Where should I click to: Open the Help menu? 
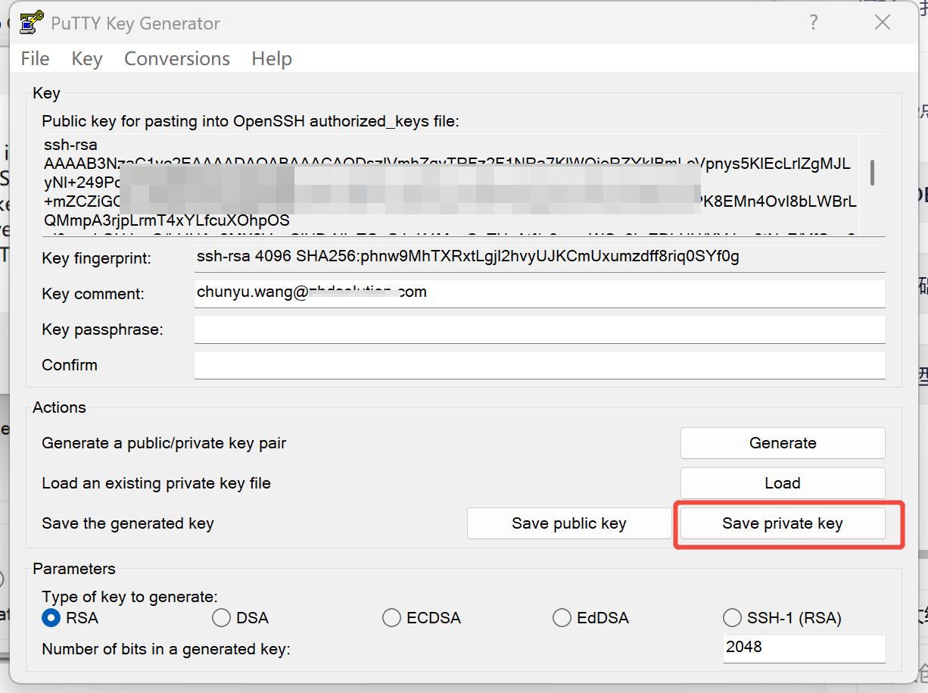[272, 59]
